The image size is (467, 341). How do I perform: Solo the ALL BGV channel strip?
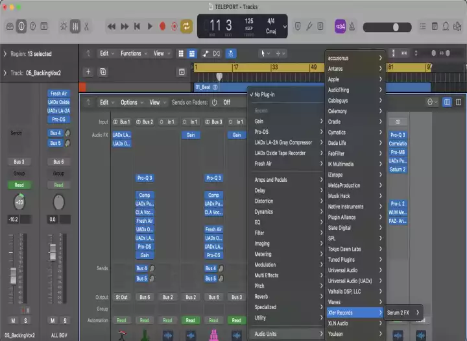pyautogui.click(x=65, y=321)
